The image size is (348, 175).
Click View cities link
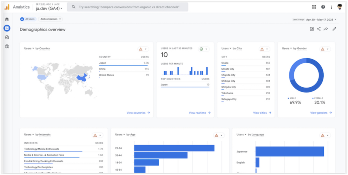point(262,113)
